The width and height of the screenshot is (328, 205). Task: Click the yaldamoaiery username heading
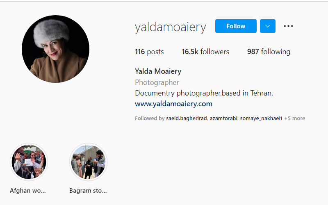click(171, 27)
